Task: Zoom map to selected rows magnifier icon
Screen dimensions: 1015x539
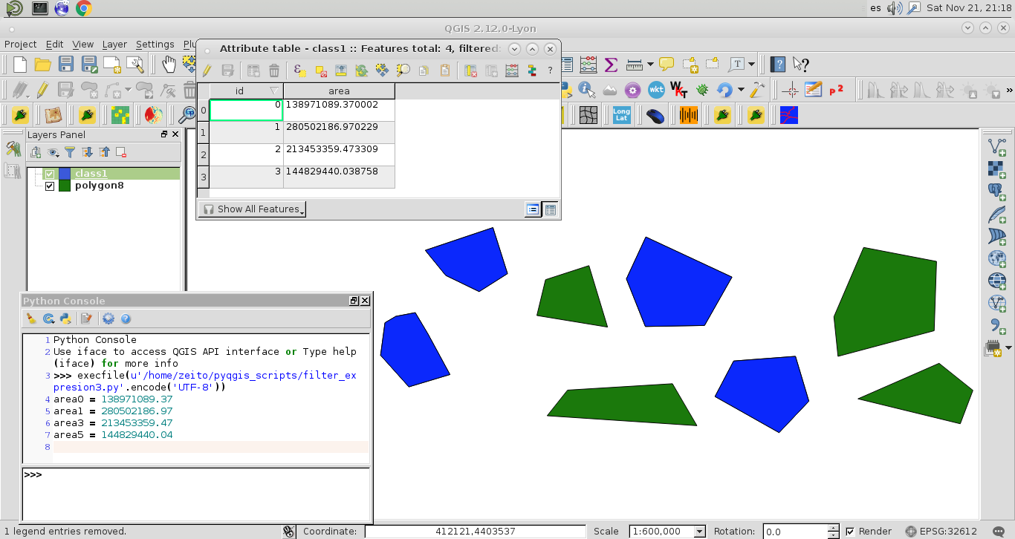Action: click(403, 71)
